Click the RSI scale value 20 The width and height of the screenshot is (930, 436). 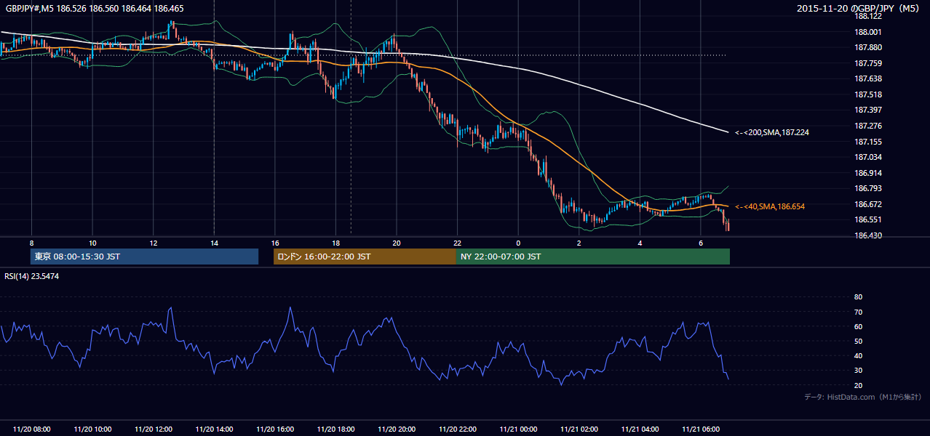click(x=858, y=385)
